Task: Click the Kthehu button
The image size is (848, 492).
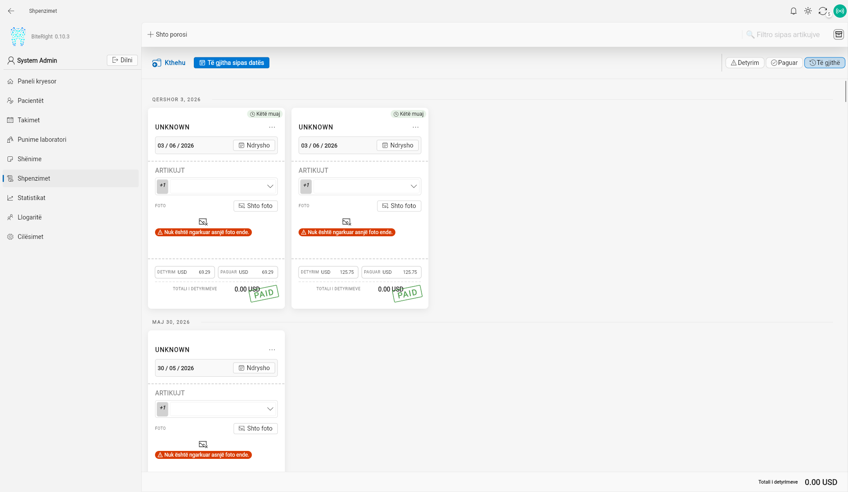Action: tap(169, 63)
